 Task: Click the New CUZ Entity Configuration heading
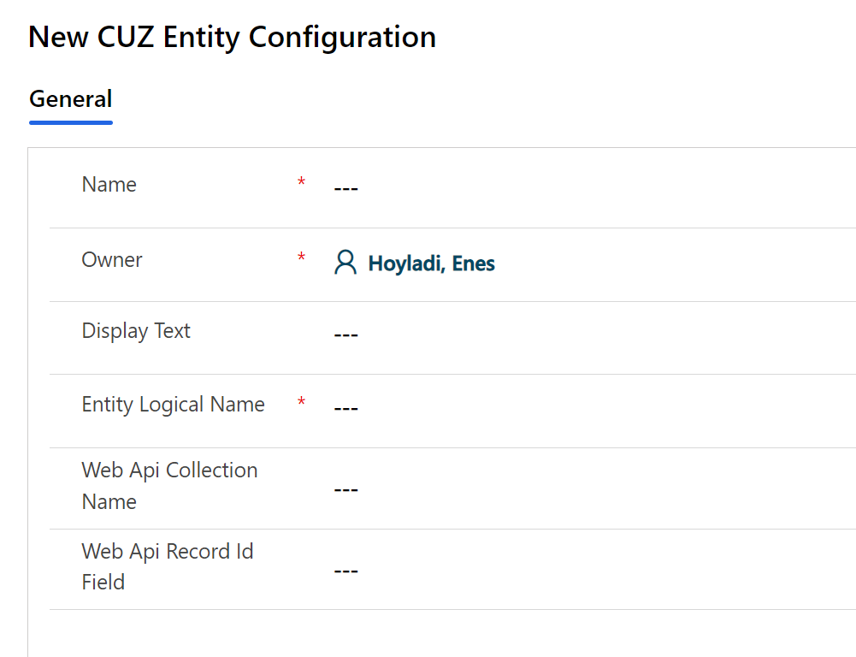click(x=232, y=37)
